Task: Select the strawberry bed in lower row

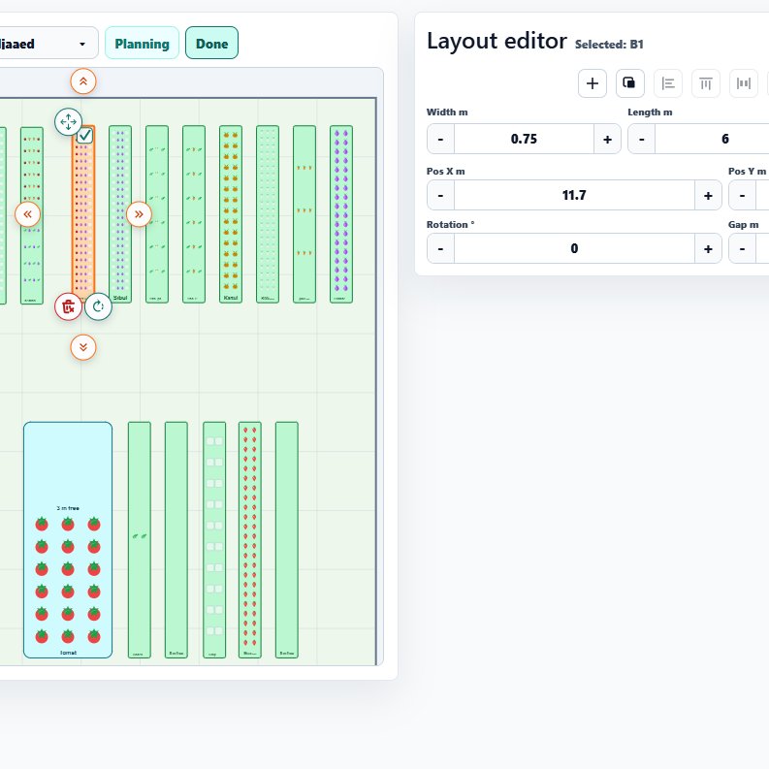Action: (x=250, y=539)
